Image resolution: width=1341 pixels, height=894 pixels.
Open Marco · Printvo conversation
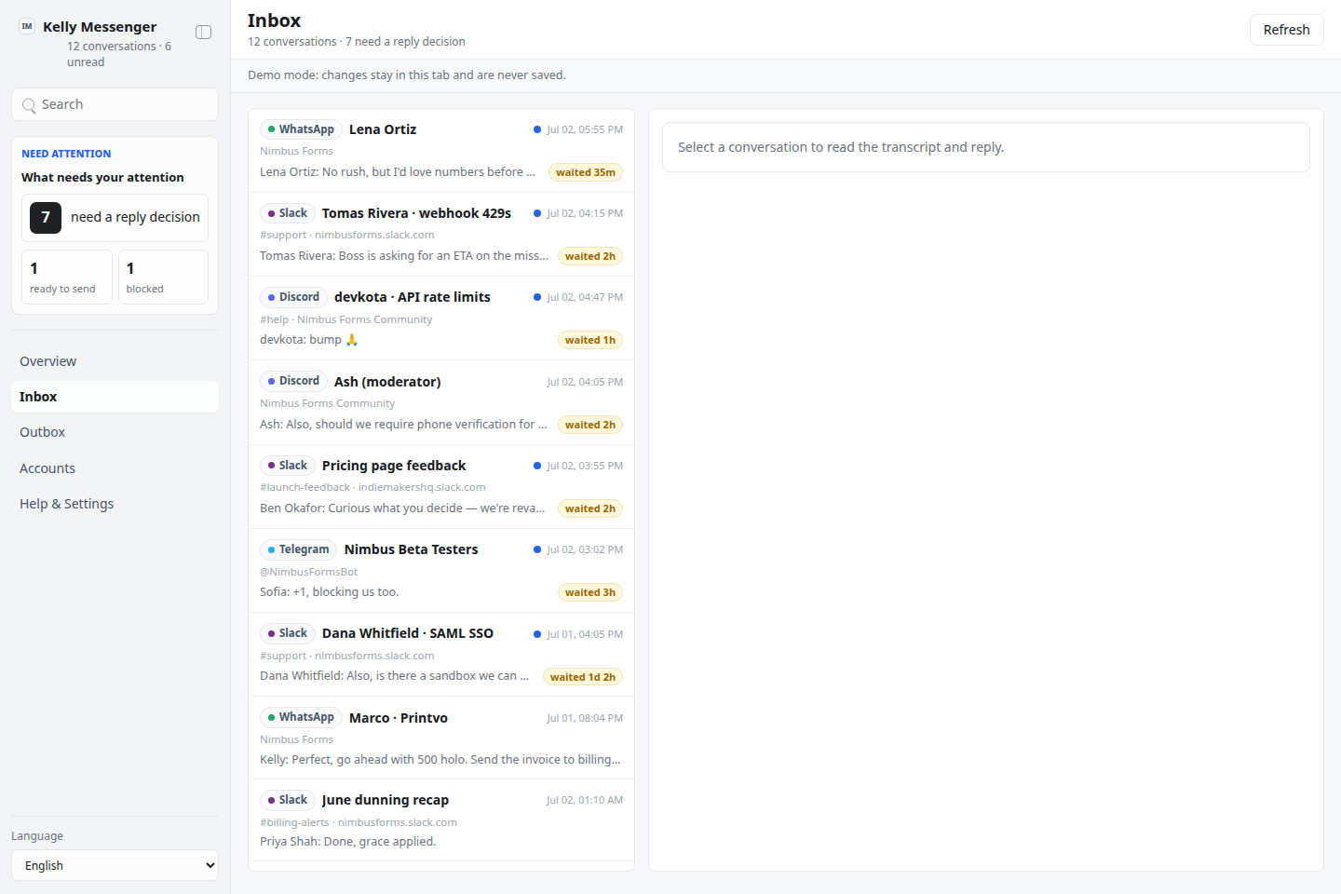point(441,738)
